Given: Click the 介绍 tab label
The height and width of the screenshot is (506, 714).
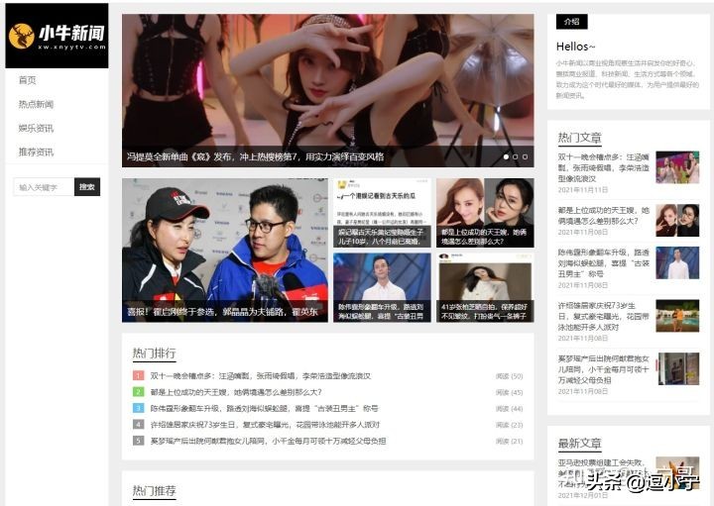Looking at the screenshot, I should (571, 22).
